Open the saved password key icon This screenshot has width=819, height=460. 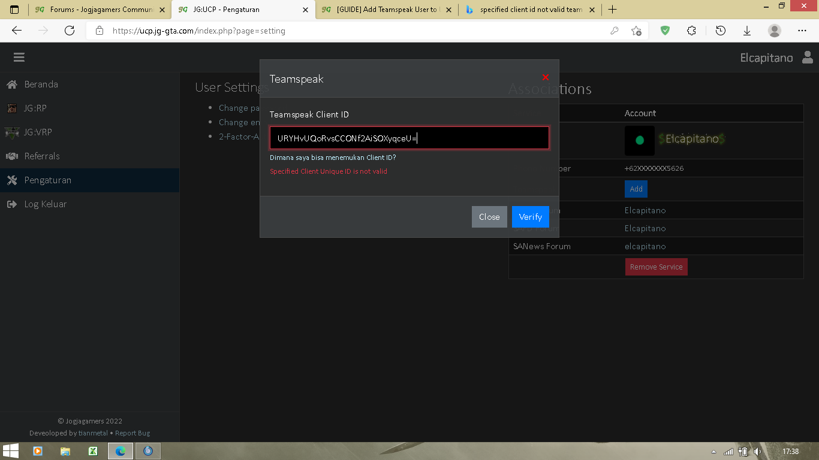[614, 31]
